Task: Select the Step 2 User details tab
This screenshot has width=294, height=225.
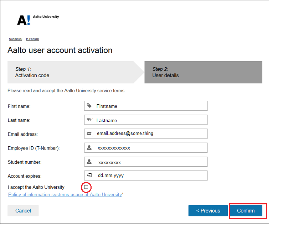Action: tap(203, 72)
